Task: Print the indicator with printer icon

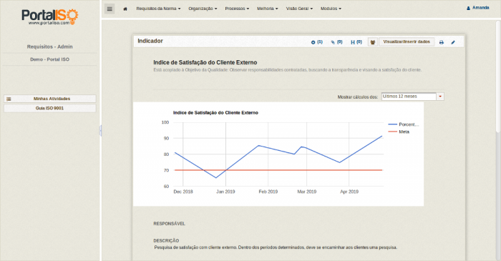Action: point(442,42)
